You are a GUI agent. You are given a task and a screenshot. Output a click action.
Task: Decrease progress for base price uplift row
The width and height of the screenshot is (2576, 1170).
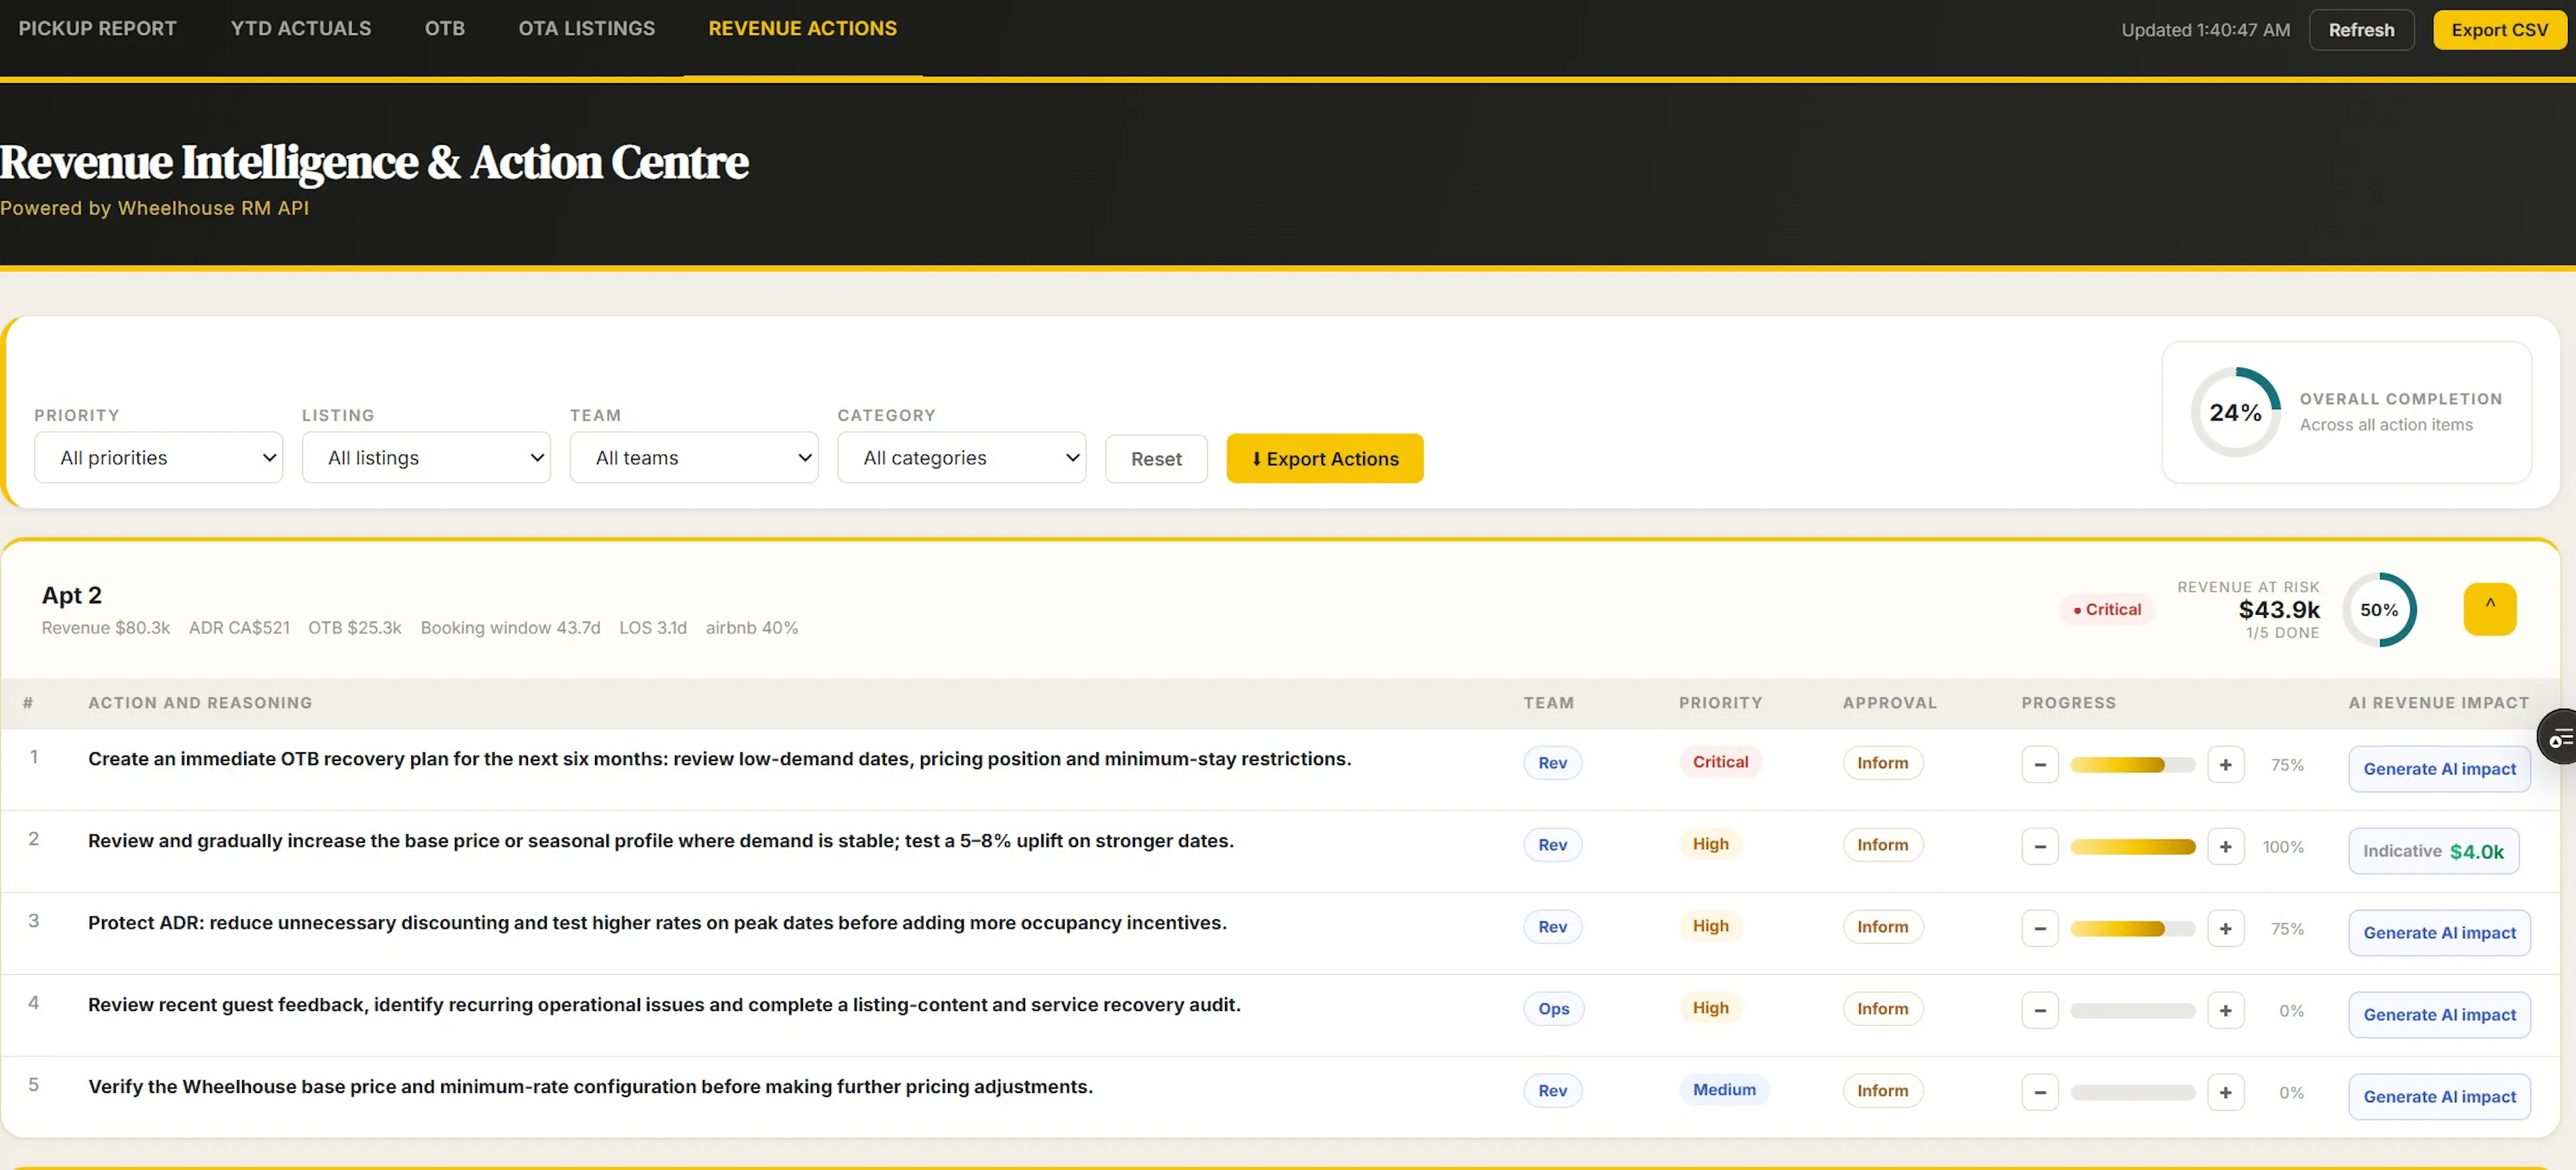2040,847
